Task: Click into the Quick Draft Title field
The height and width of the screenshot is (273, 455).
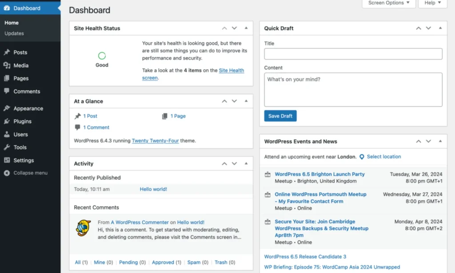Action: point(353,54)
